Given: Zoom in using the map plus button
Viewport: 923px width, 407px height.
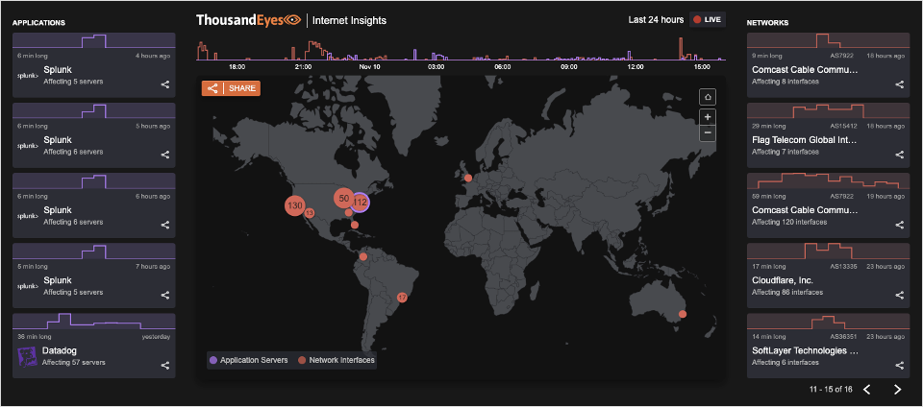Looking at the screenshot, I should [x=708, y=116].
